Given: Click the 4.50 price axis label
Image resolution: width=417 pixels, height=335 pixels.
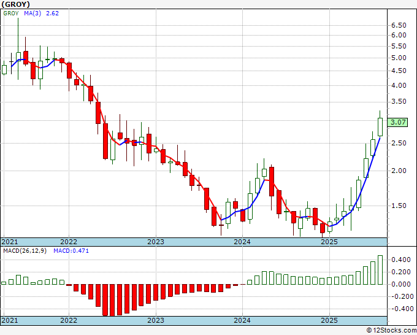Looking at the screenshot, I should pyautogui.click(x=399, y=71).
